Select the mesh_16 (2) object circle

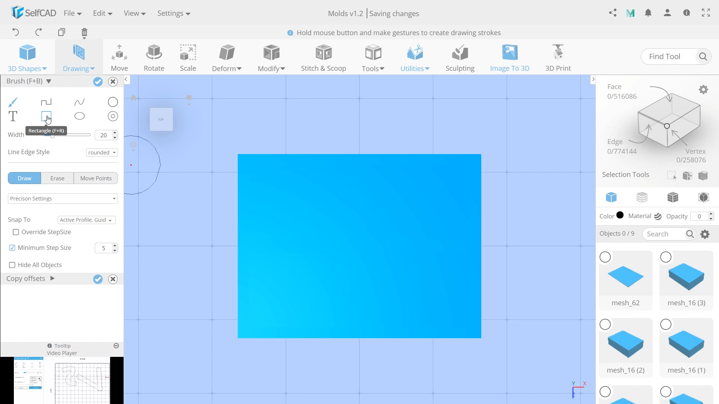605,324
